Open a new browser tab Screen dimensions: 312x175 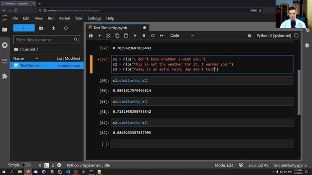click(39, 3)
